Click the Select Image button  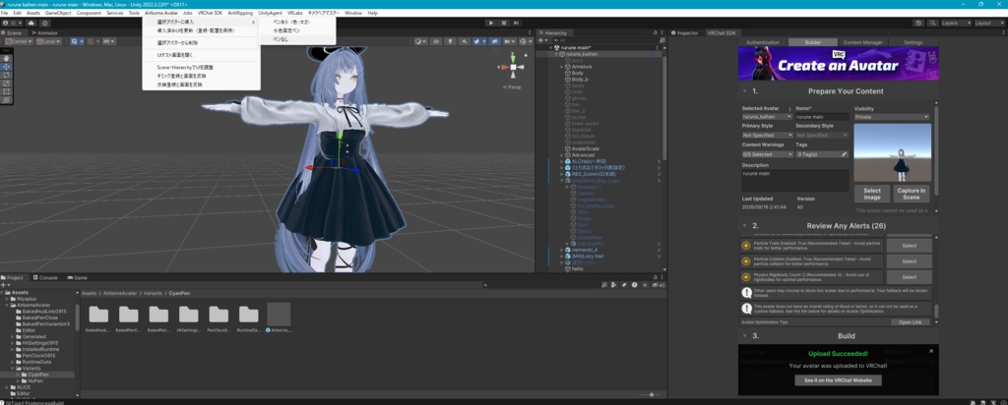872,194
